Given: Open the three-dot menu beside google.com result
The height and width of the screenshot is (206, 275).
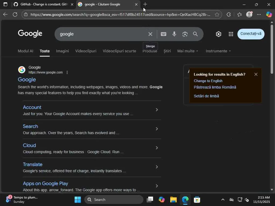Looking at the screenshot, I should tap(67, 72).
